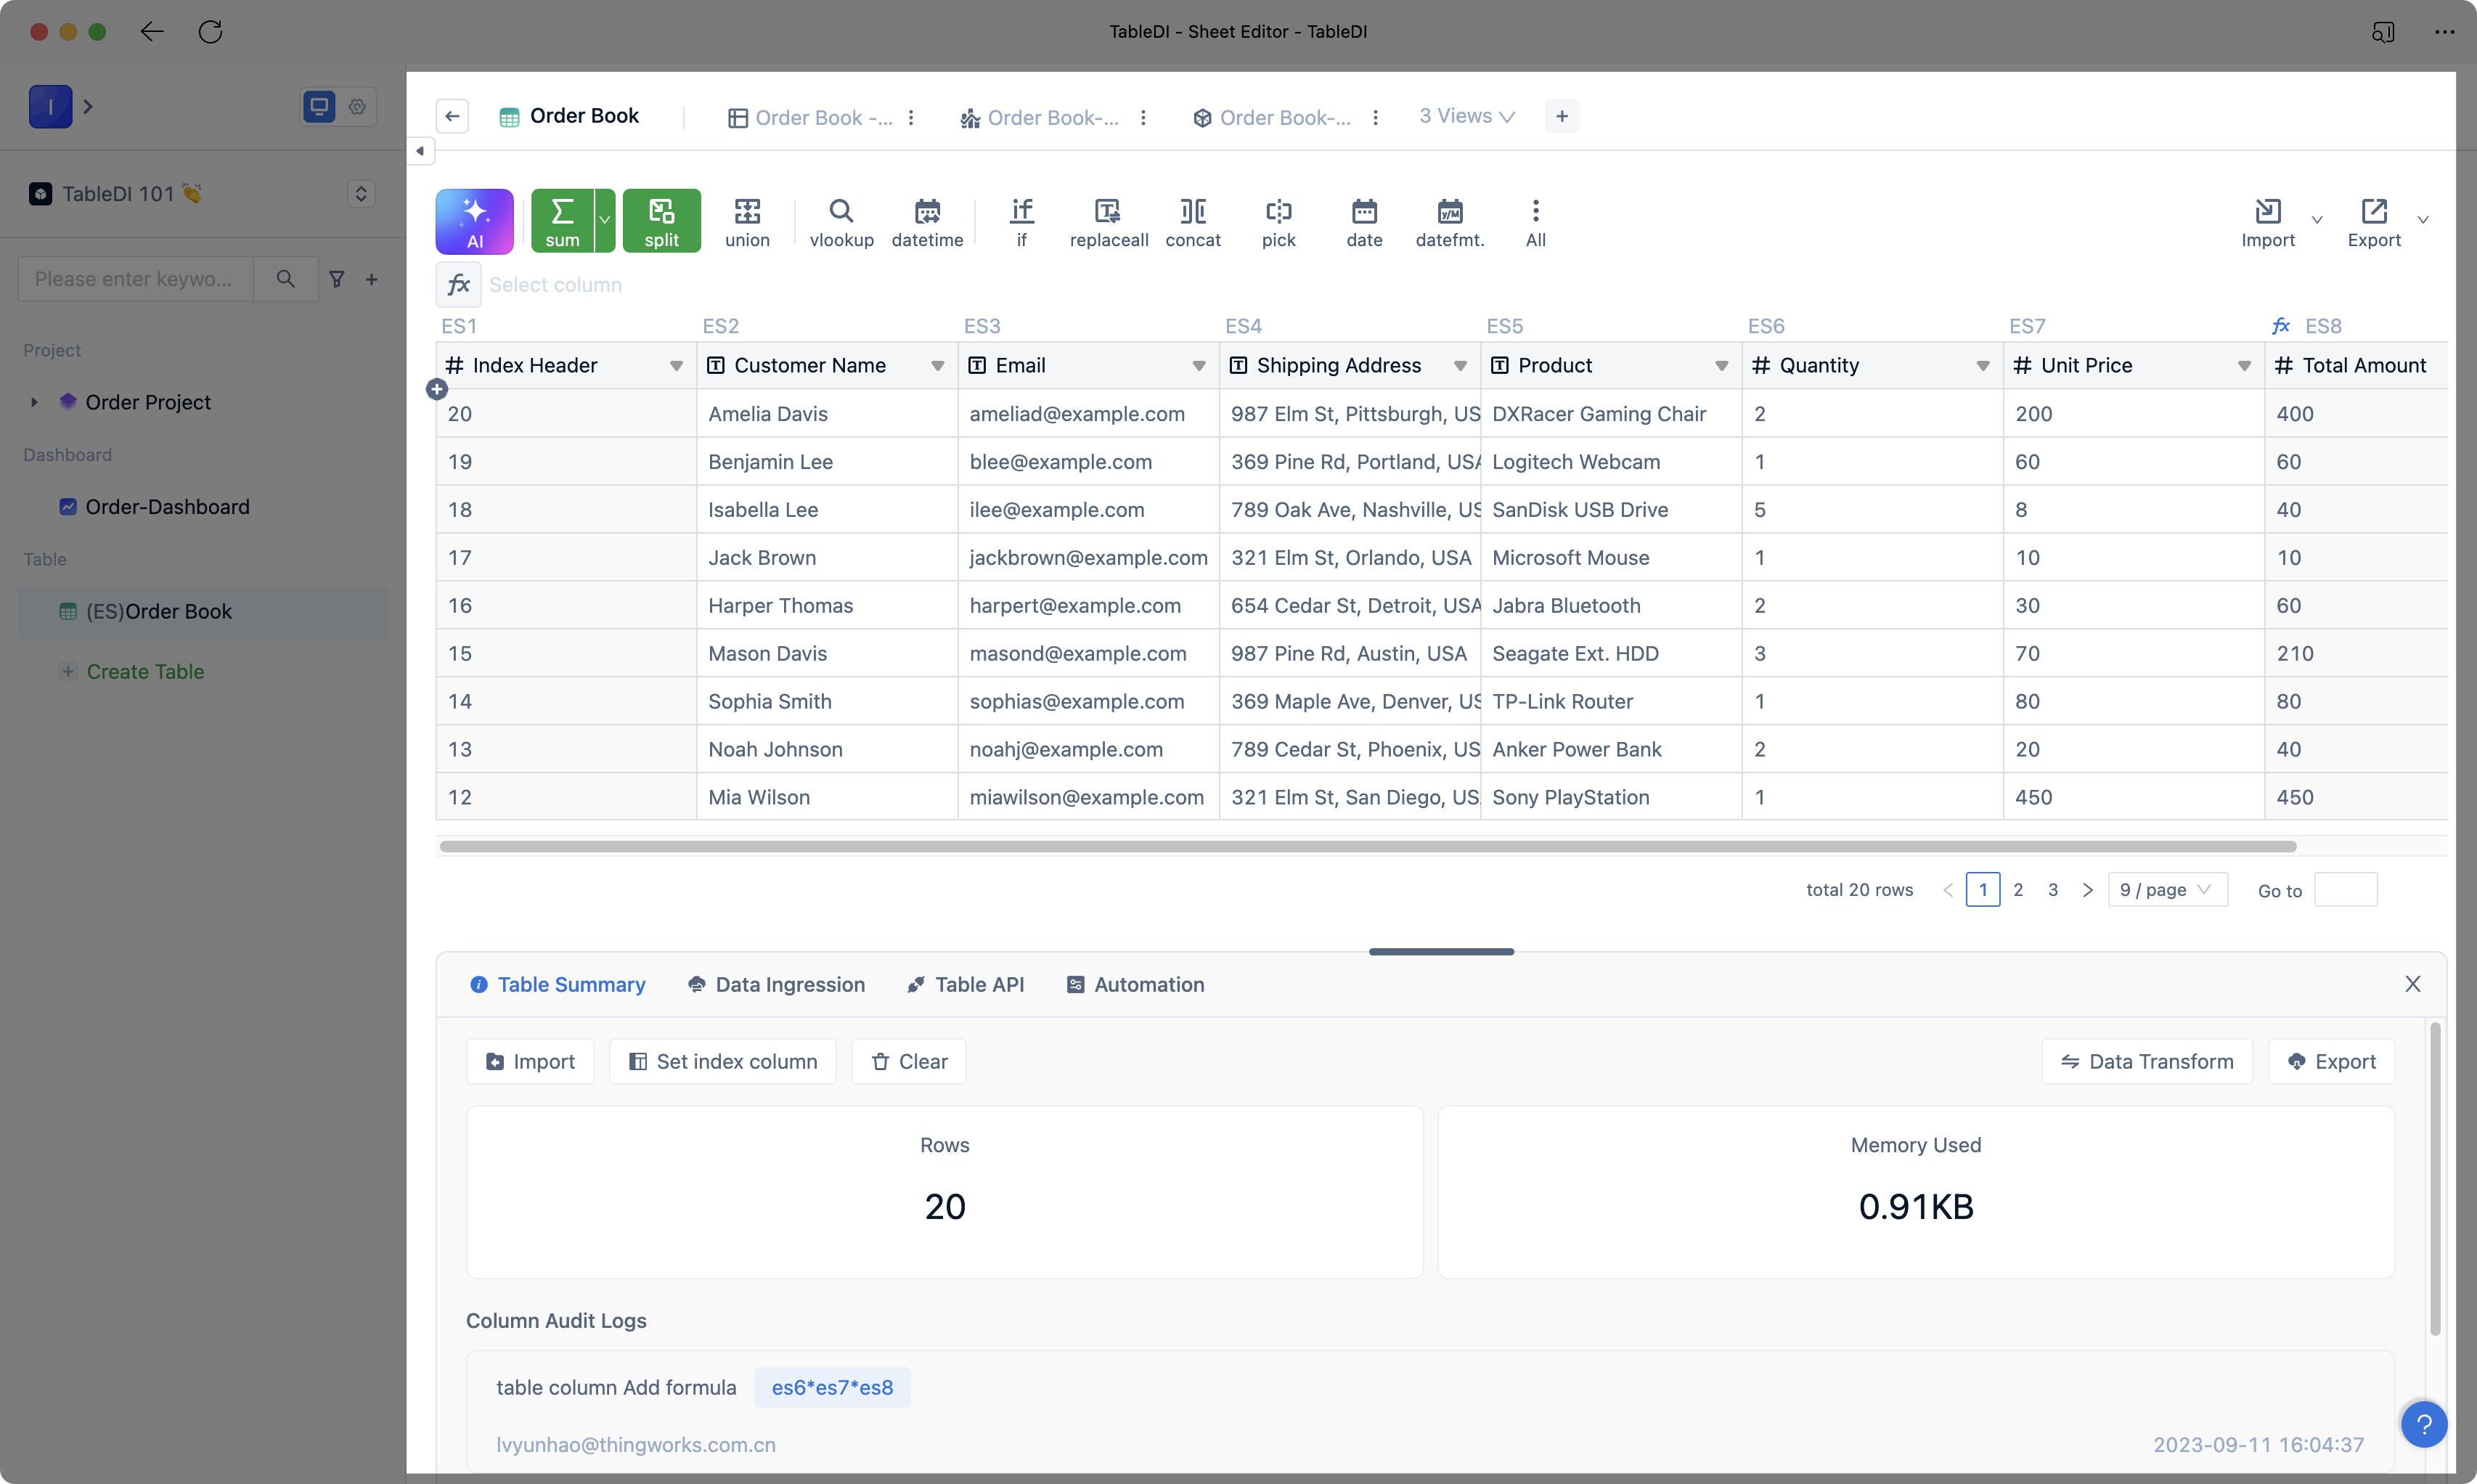2477x1484 pixels.
Task: Open the Index Header column dropdown
Action: click(677, 366)
